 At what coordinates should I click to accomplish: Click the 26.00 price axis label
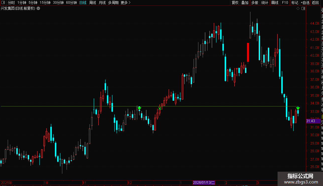click(x=314, y=167)
